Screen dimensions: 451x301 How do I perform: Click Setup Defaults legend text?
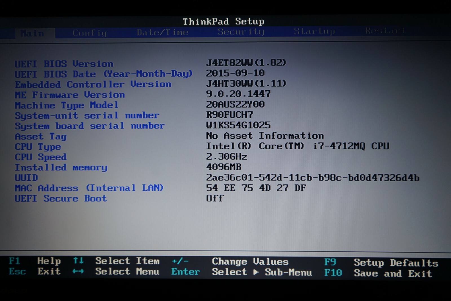[x=396, y=263]
